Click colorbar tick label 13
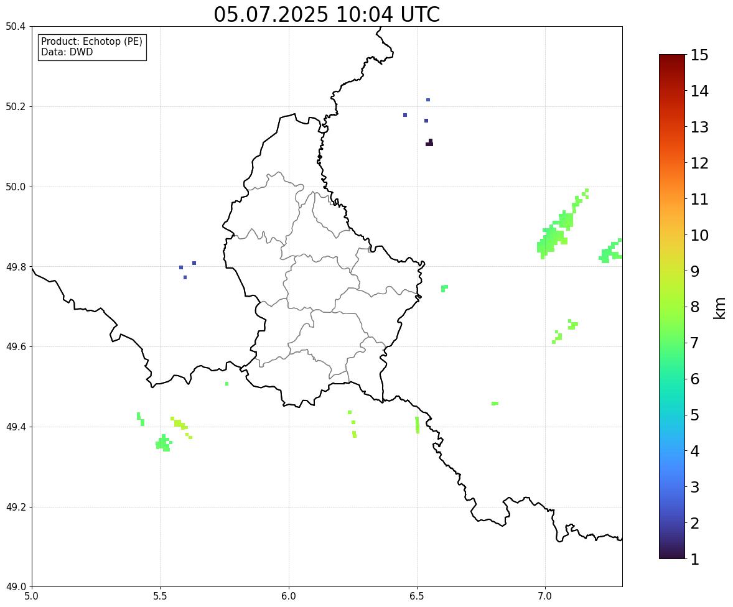This screenshot has height=607, width=733. coord(699,127)
